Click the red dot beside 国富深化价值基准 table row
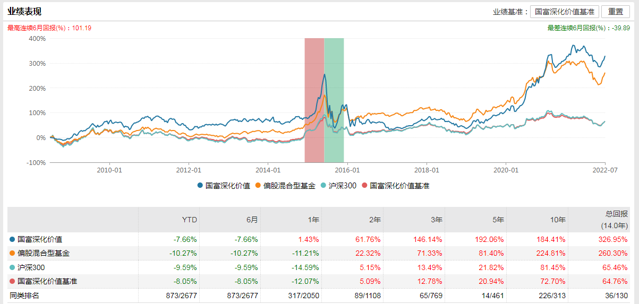 (x=12, y=281)
